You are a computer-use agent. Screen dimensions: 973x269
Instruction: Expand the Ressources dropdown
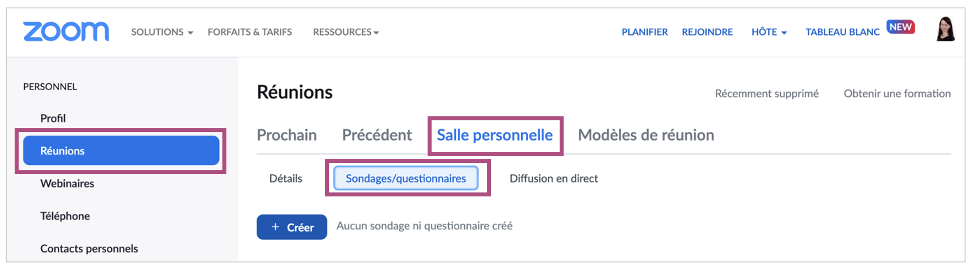pos(346,32)
